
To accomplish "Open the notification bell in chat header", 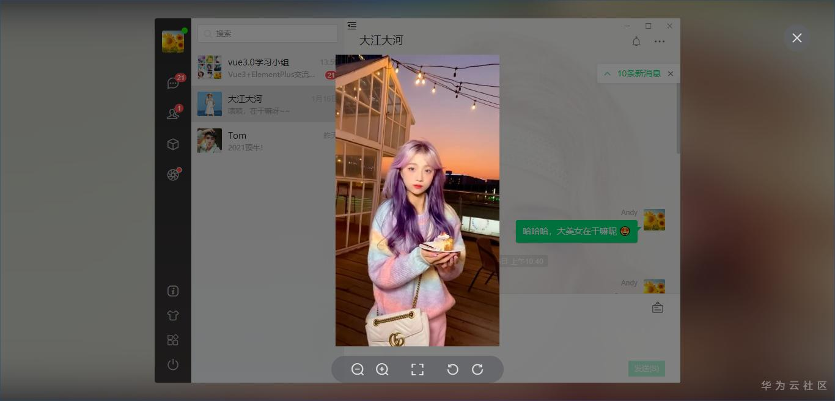I will pos(636,41).
